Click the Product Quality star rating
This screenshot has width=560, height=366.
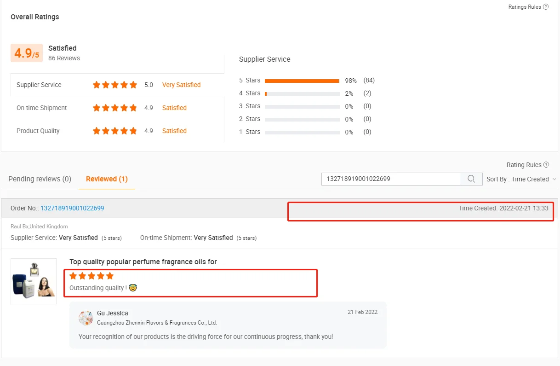[x=115, y=131]
